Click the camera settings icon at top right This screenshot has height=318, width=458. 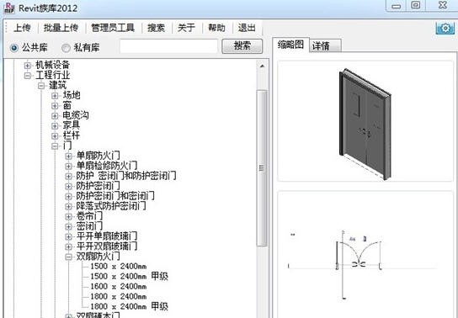coord(445,28)
